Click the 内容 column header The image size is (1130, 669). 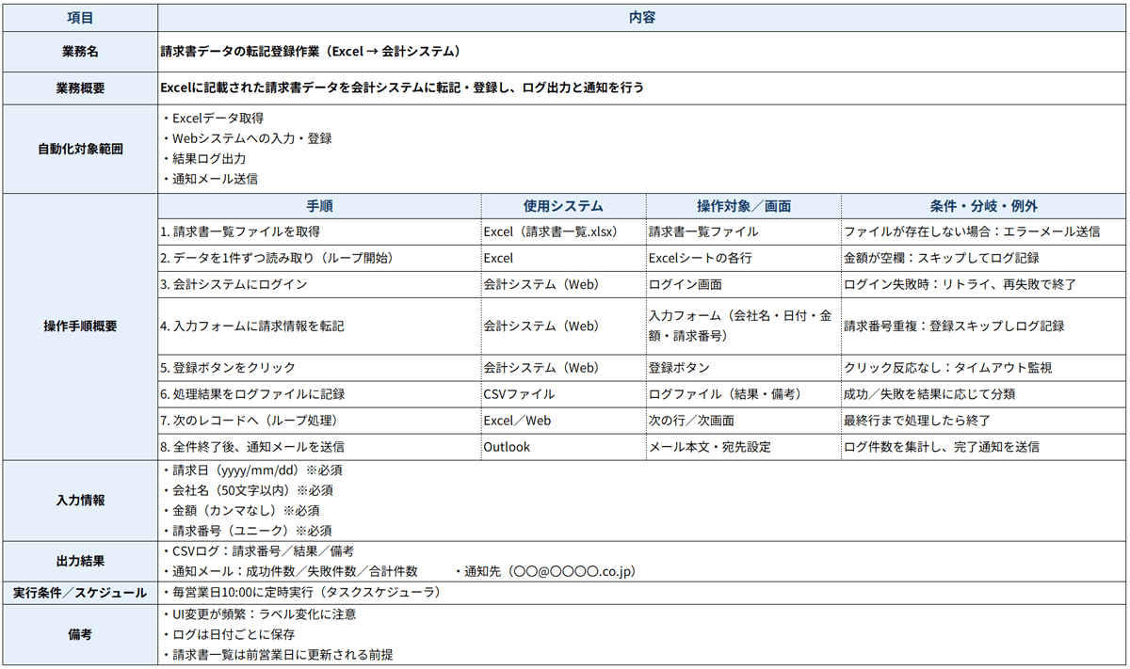point(642,16)
